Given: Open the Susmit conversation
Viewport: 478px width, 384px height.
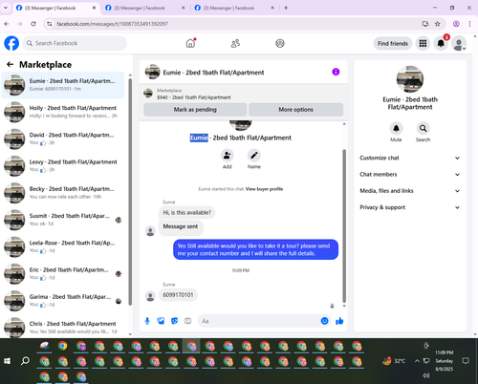Looking at the screenshot, I should (63, 220).
